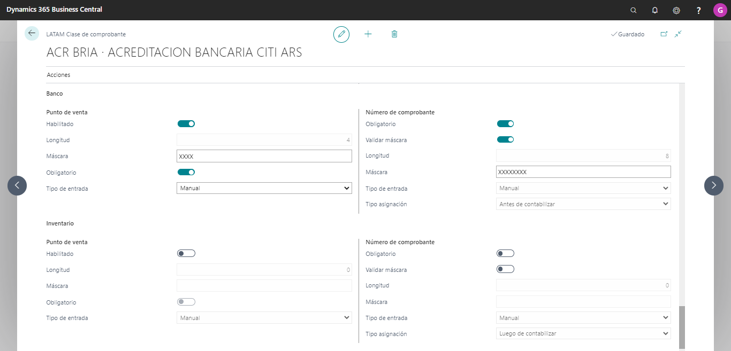The height and width of the screenshot is (351, 731).
Task: Open Banco Número de comprobante Tipo de entrada dropdown
Action: 583,188
